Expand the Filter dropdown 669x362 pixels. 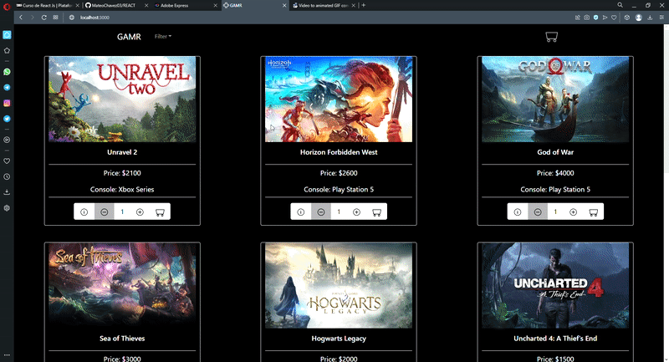pos(163,36)
